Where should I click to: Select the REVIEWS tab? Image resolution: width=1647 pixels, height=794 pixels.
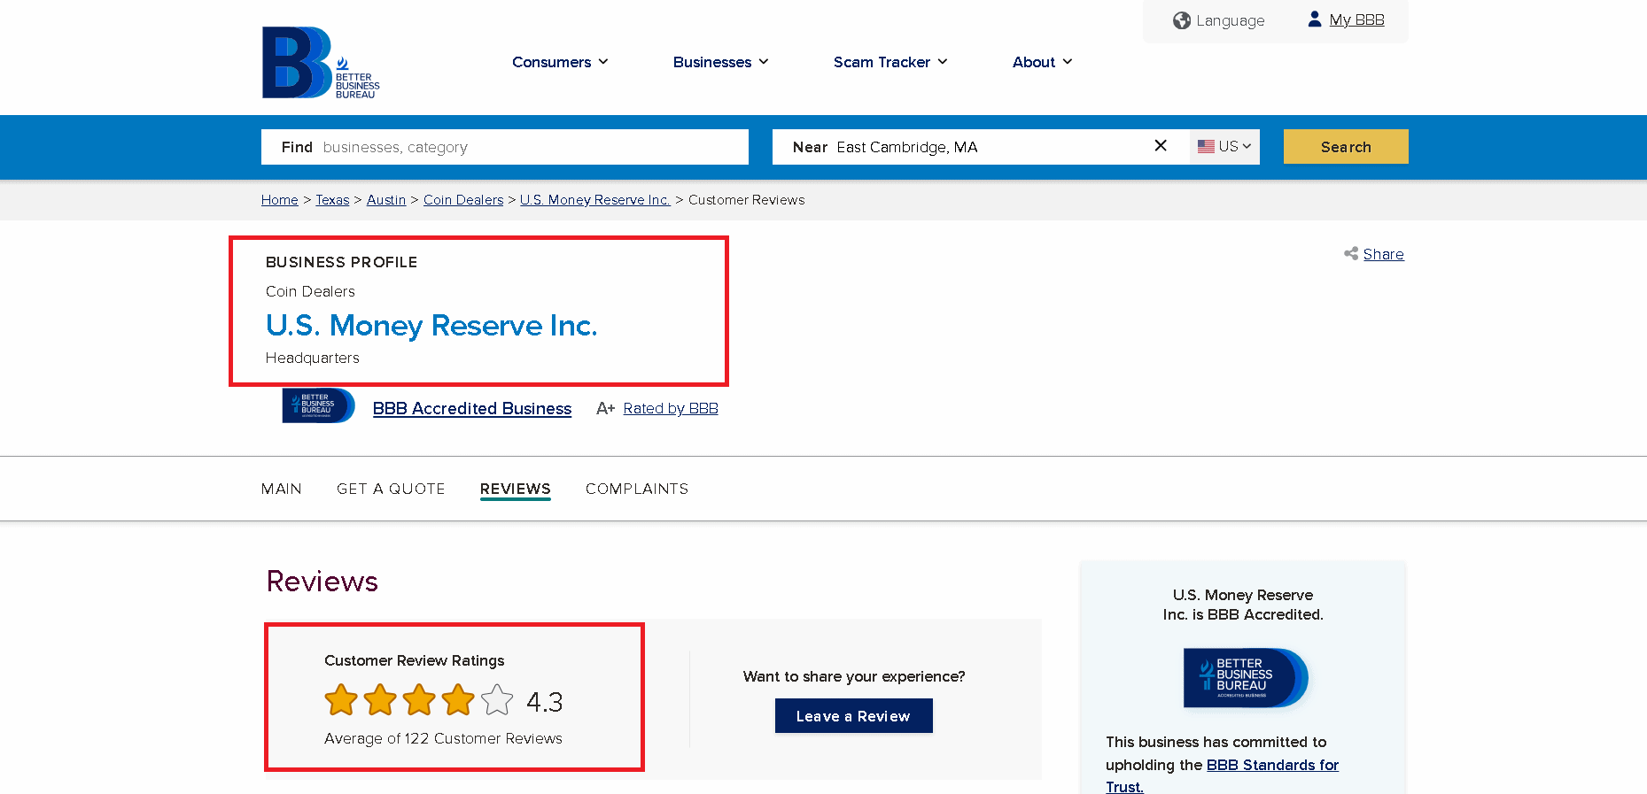516,489
